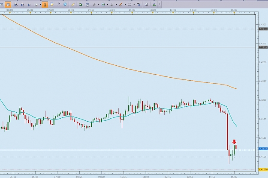This screenshot has width=268, height=178.
Task: Select the grey line drawing tool
Action: (94, 5)
